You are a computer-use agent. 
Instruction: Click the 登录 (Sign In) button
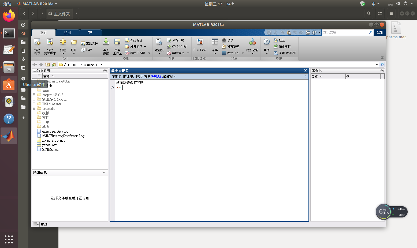[380, 32]
